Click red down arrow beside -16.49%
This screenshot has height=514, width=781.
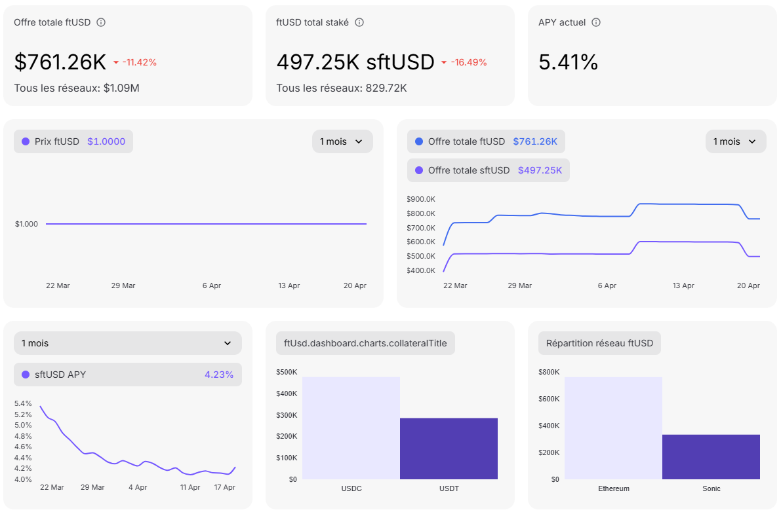click(x=444, y=63)
